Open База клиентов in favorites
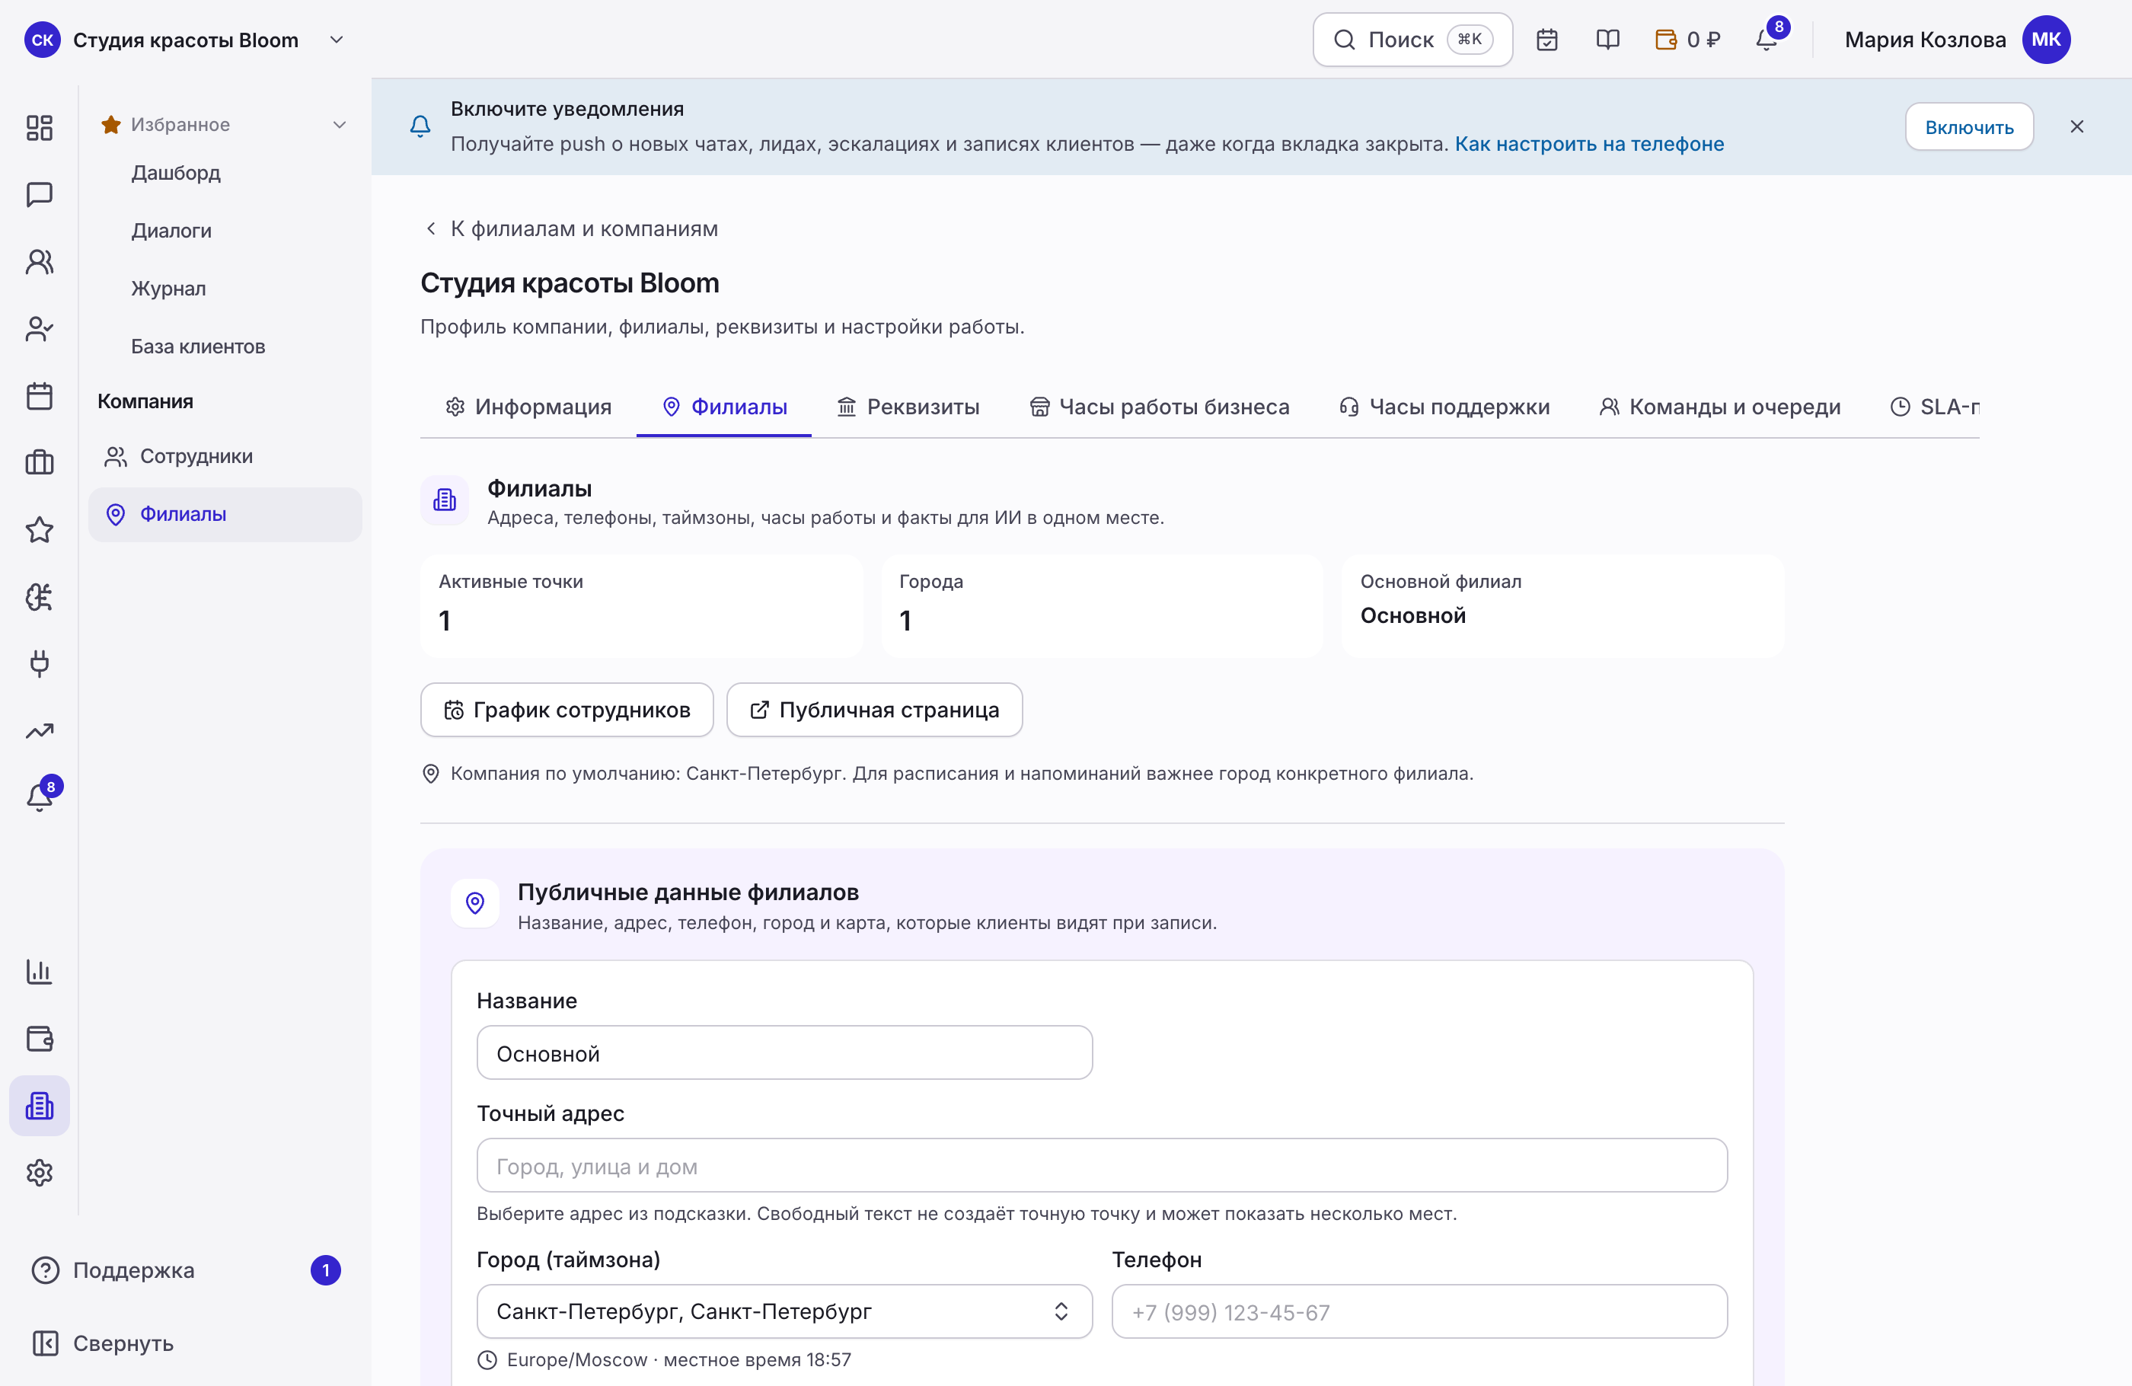 (x=198, y=346)
